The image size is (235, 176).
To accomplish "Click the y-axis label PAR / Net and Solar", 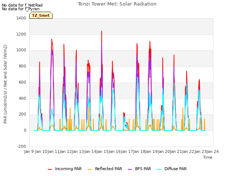I will 5,84.
